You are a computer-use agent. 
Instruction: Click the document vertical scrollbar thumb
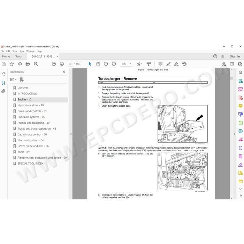[231, 78]
